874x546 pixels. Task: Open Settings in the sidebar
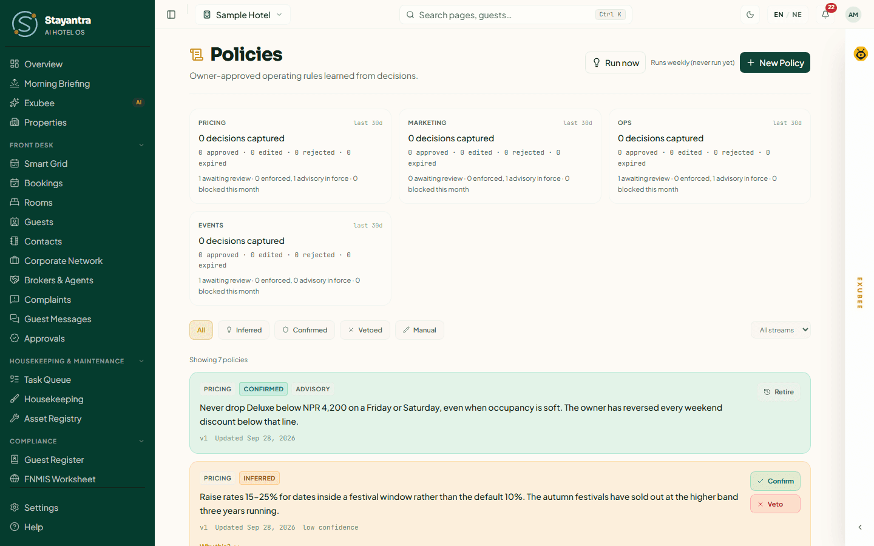77,508
